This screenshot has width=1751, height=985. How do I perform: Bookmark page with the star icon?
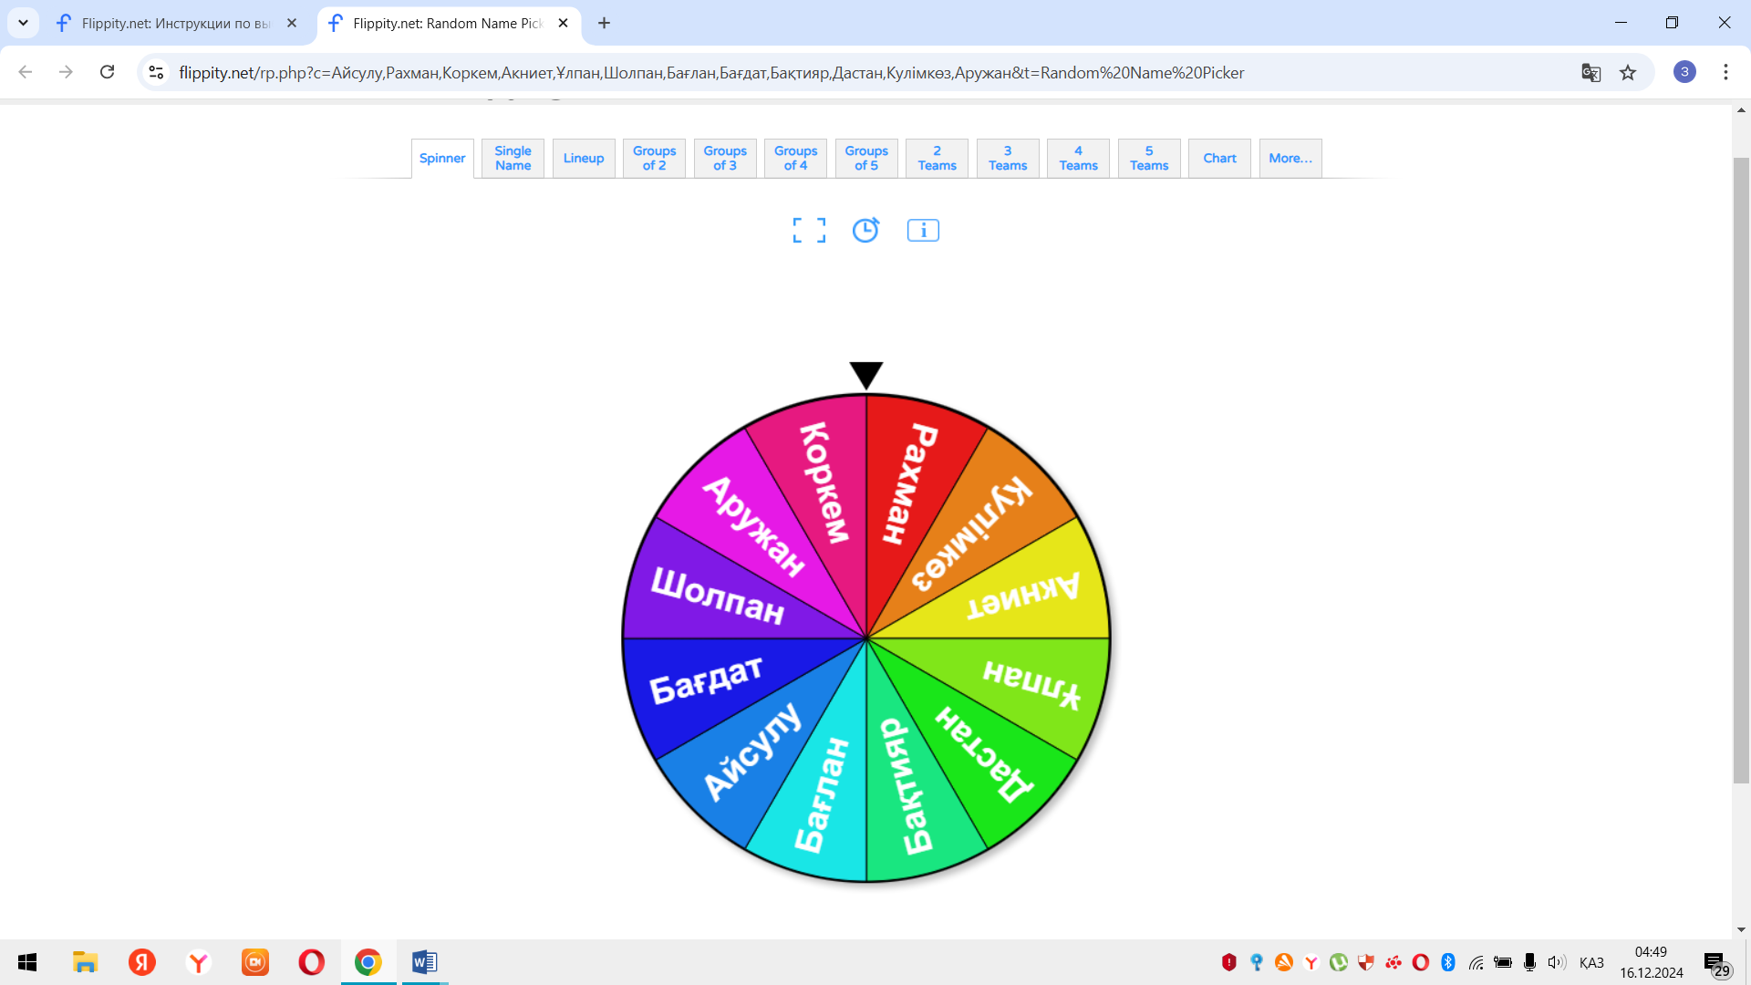point(1628,73)
